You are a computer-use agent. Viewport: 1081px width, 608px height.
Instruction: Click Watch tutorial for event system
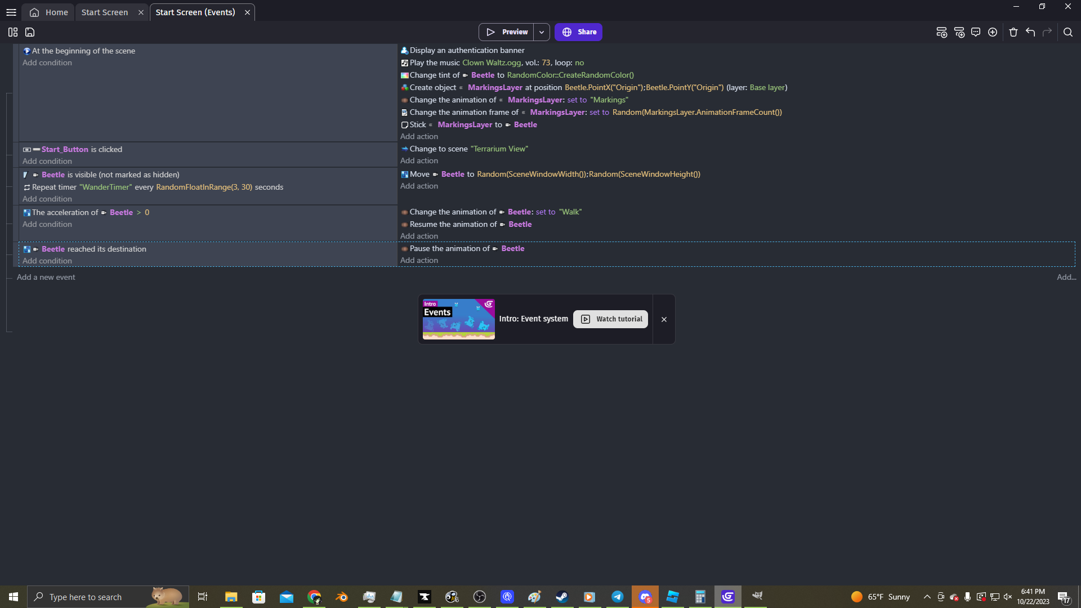coord(610,319)
